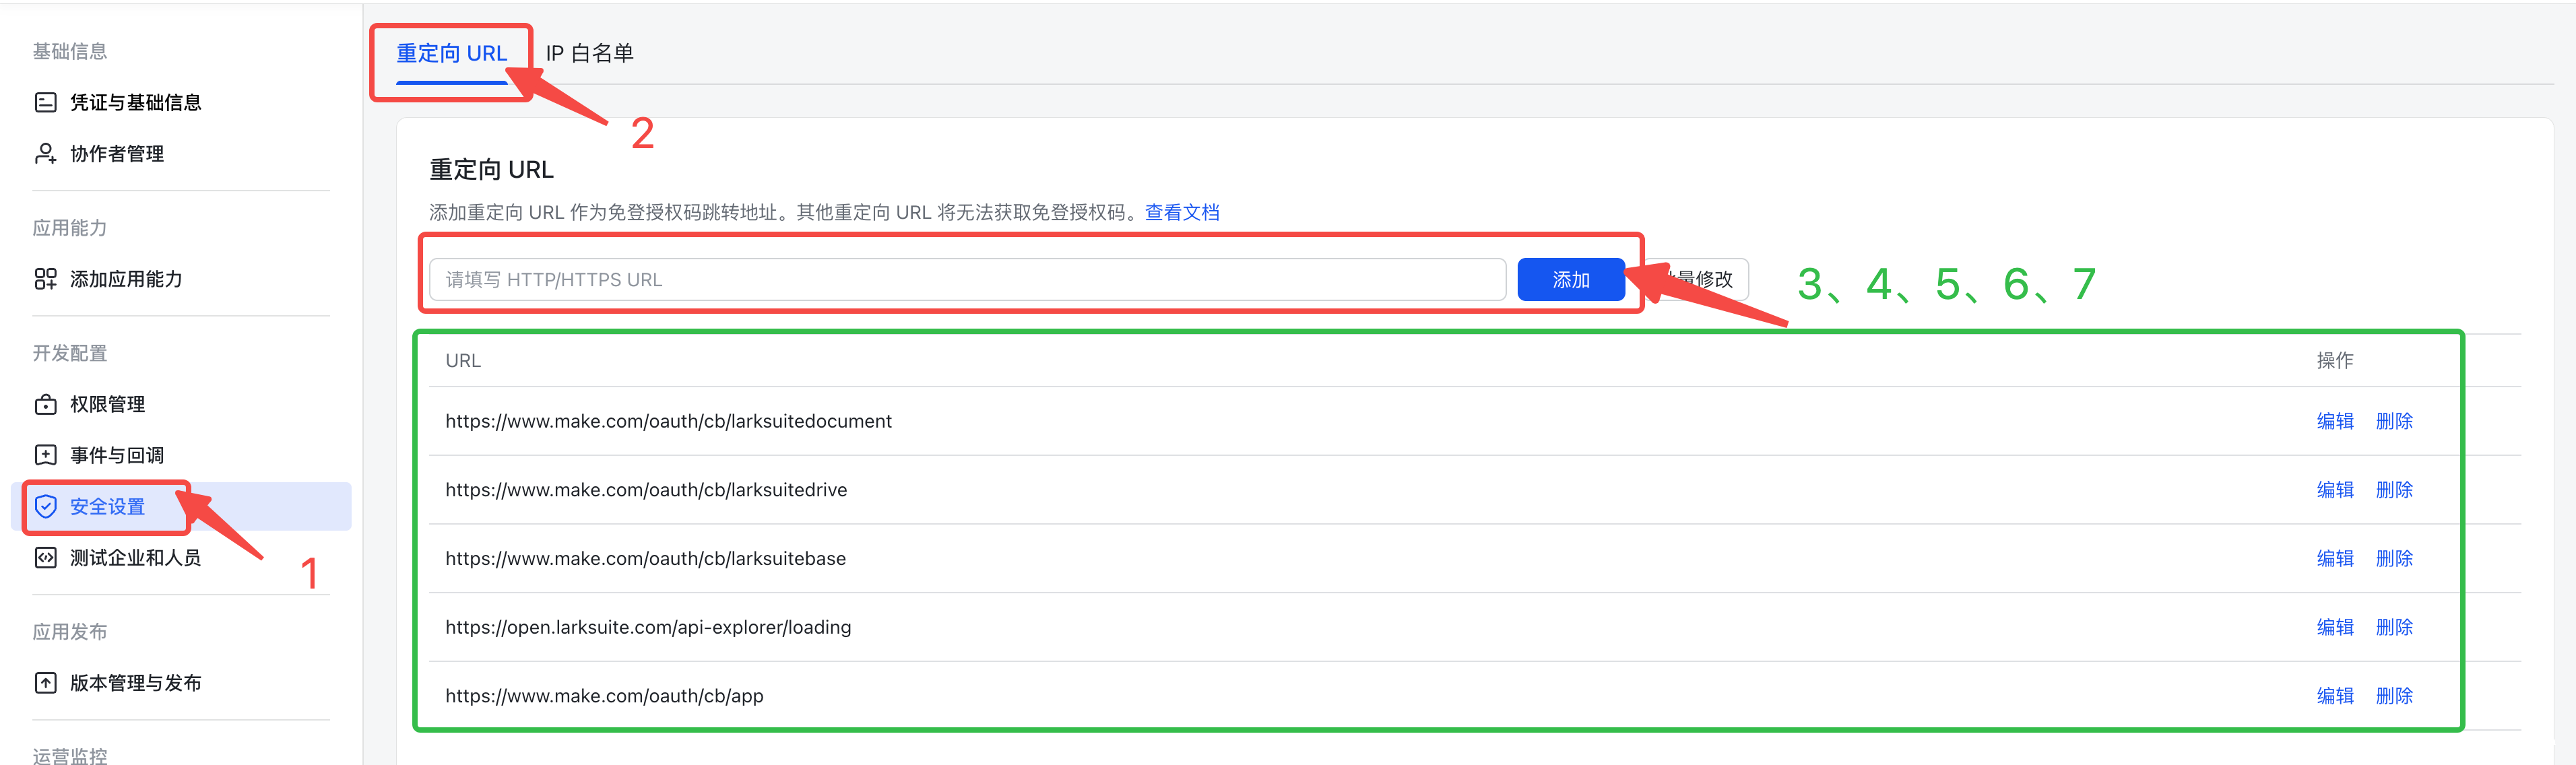Select the 凭证与基础信息 sidebar icon
Viewport: 2576px width, 765px height.
click(x=45, y=101)
